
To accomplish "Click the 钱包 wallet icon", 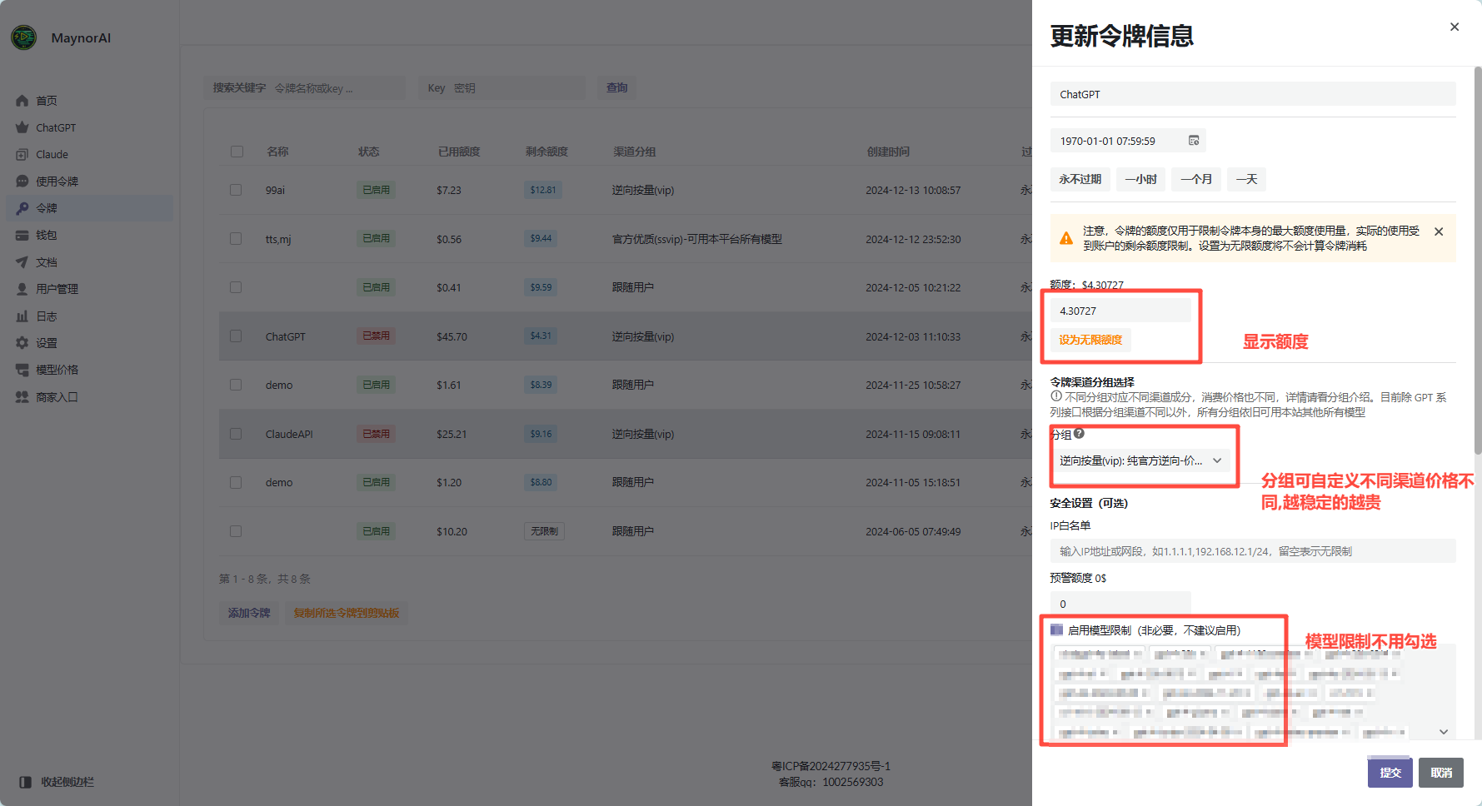I will (x=22, y=236).
